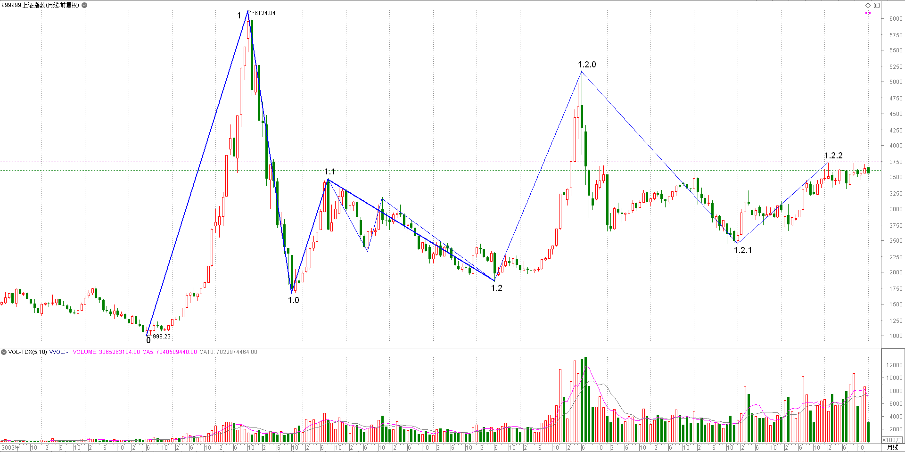Click the 998.23 low price marker

(x=162, y=337)
